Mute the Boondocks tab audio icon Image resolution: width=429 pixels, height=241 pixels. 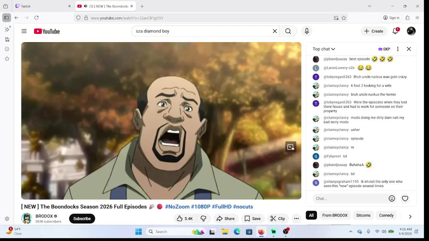point(85,6)
